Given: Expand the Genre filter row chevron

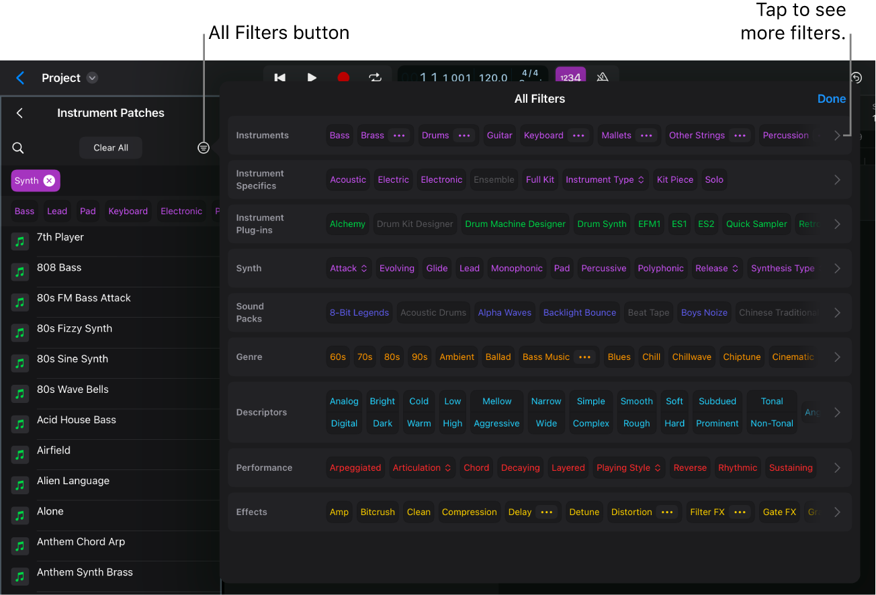Looking at the screenshot, I should click(837, 357).
